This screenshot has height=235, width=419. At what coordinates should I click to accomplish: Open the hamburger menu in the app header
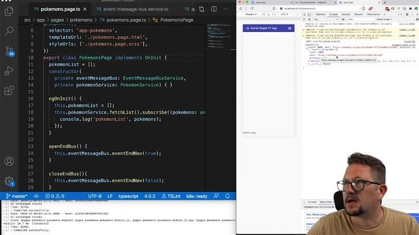[247, 28]
